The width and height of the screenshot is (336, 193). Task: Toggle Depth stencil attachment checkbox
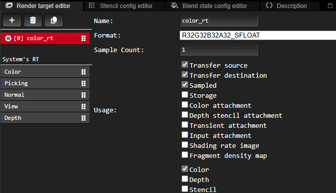click(185, 115)
